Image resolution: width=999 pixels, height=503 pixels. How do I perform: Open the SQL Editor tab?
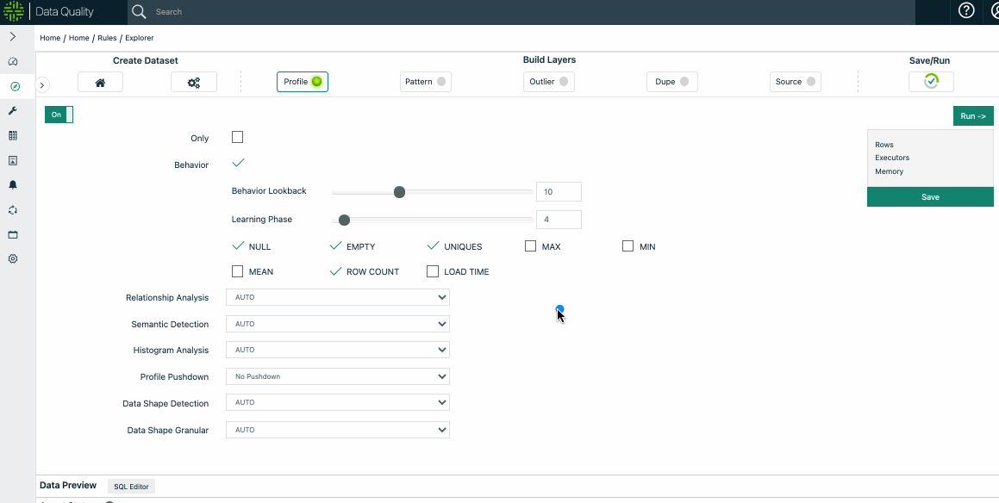pyautogui.click(x=131, y=487)
